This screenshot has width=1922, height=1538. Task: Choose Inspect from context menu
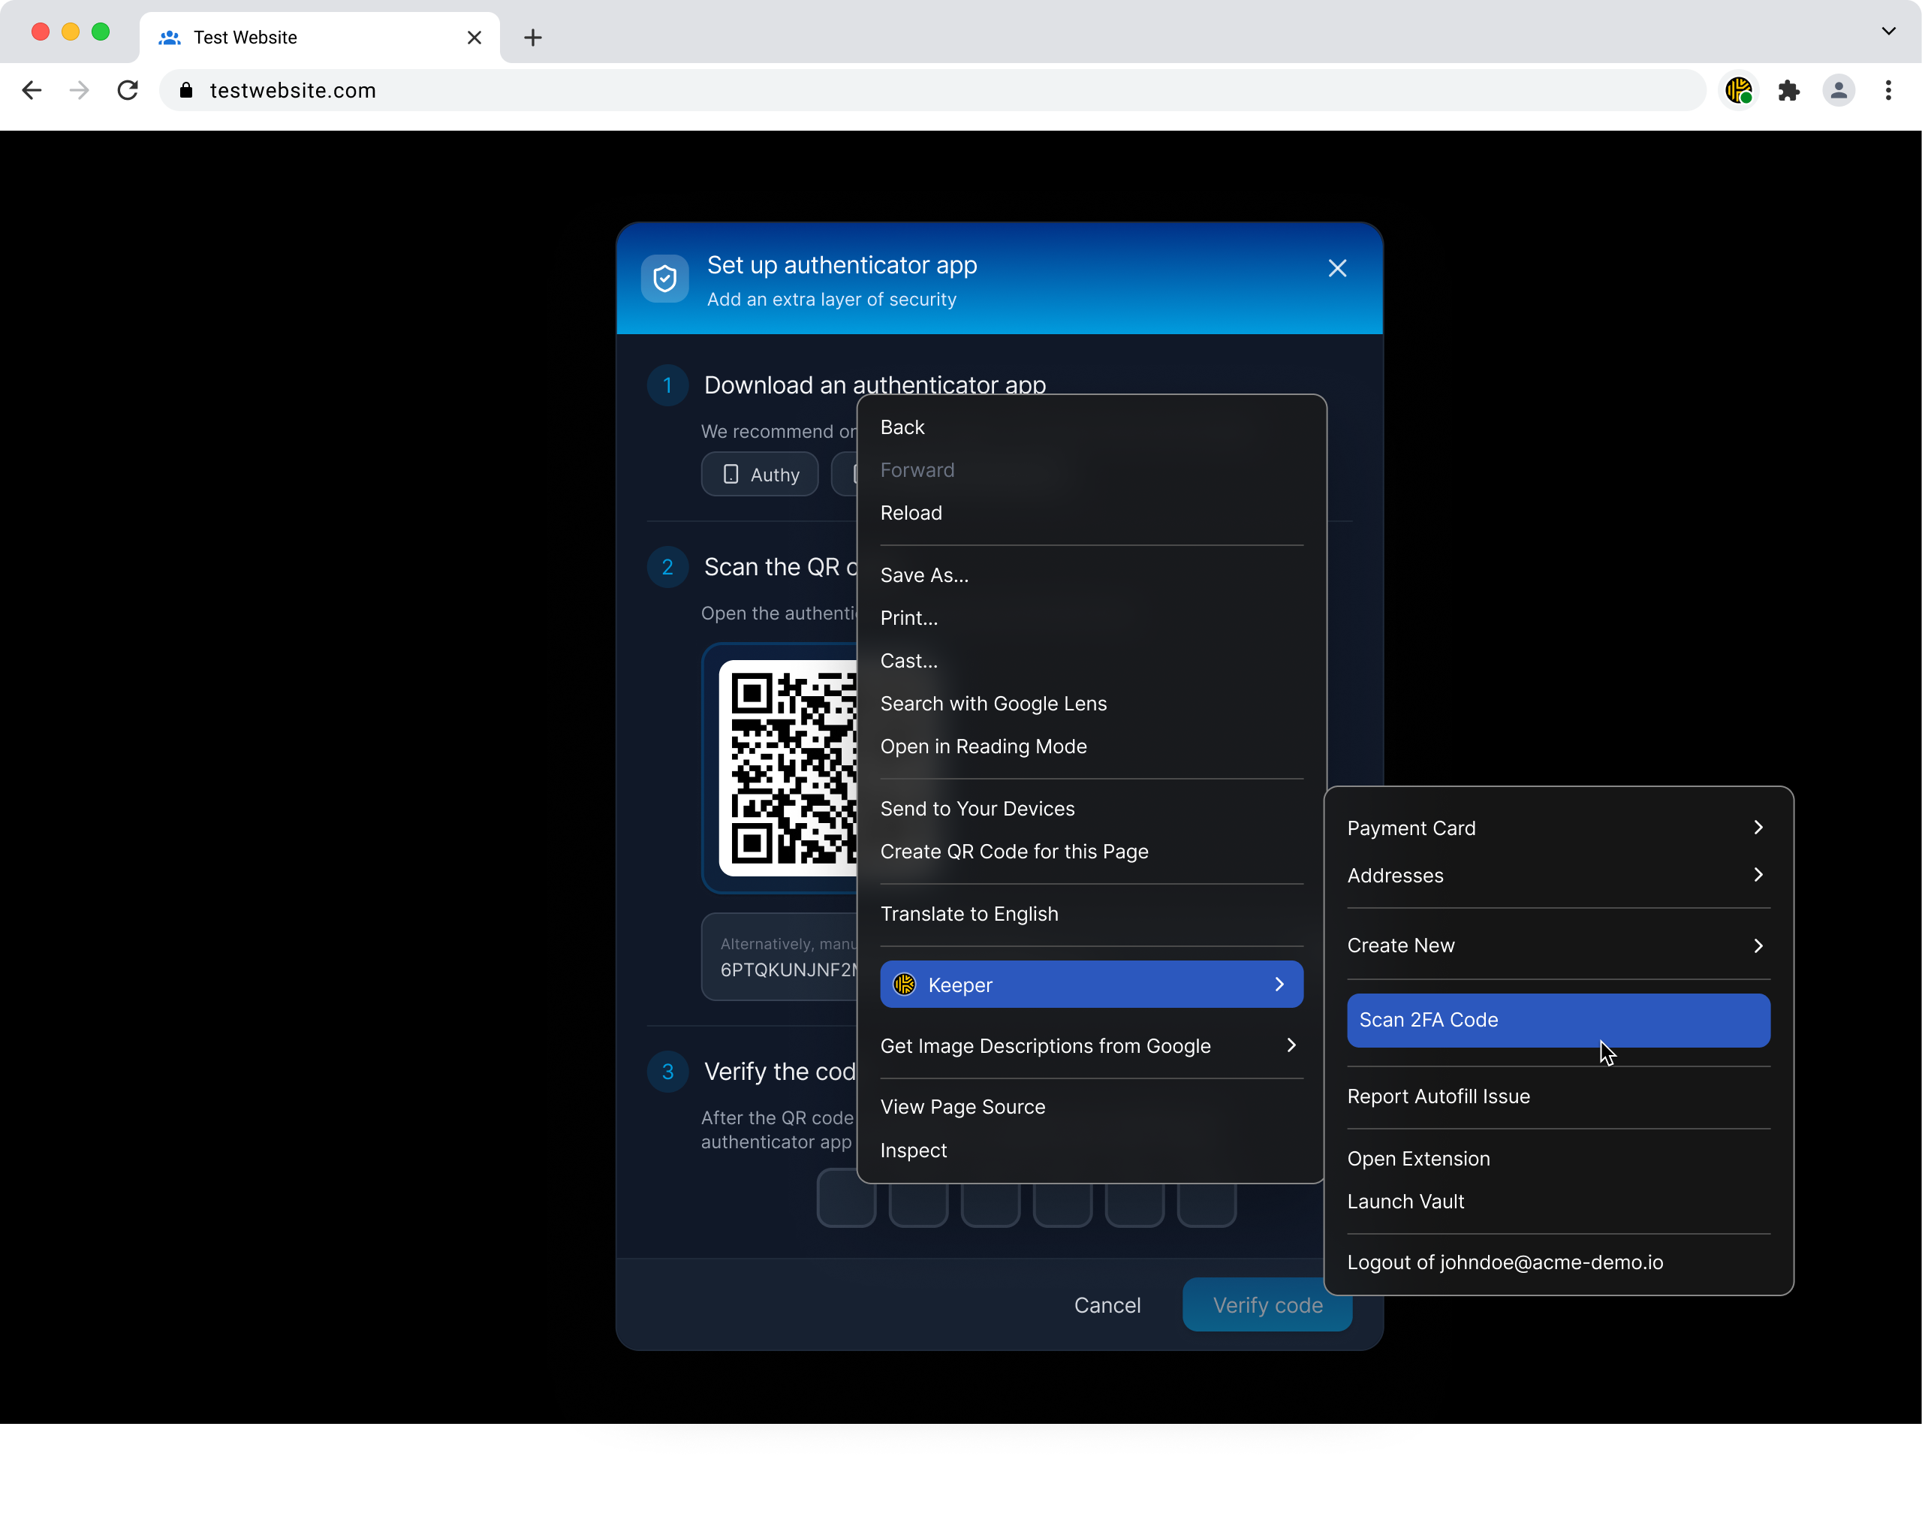[914, 1150]
